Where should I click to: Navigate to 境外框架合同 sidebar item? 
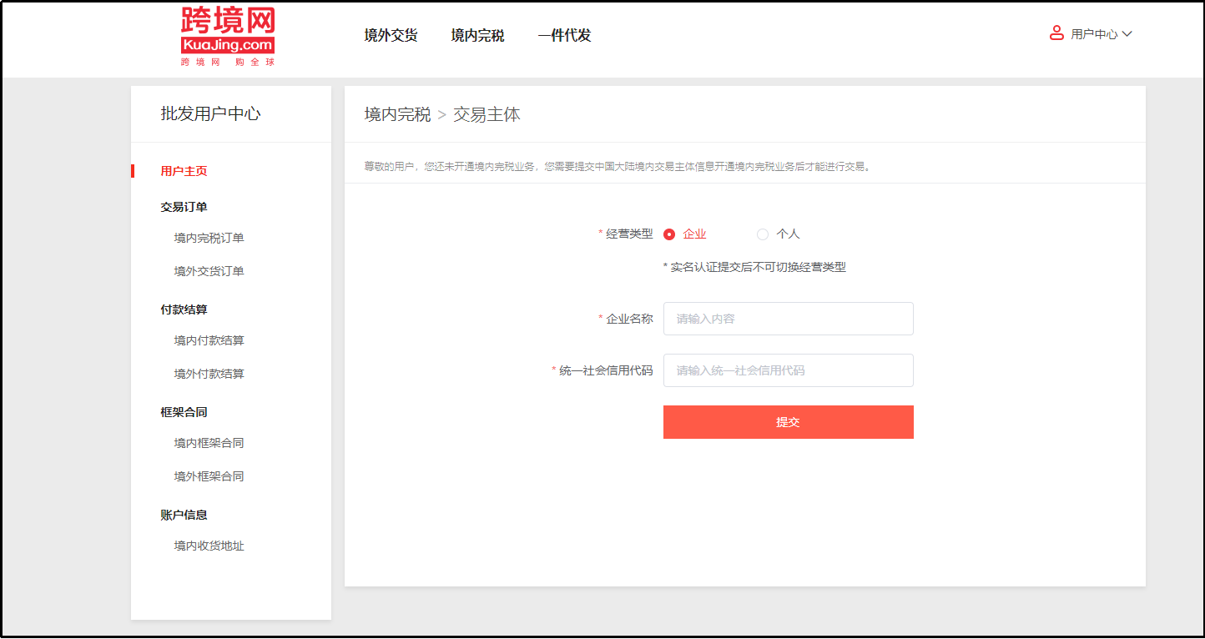point(209,476)
